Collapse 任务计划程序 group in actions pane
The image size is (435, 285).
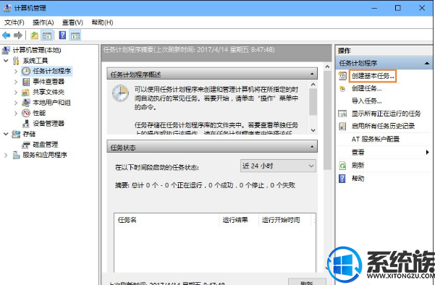[x=427, y=64]
